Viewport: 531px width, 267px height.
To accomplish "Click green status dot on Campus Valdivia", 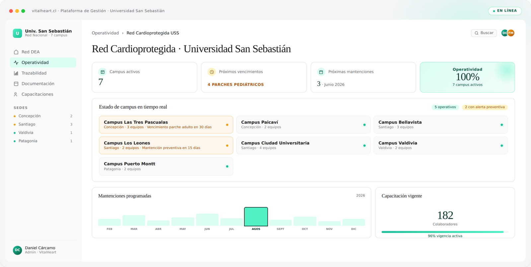I will tap(502, 146).
